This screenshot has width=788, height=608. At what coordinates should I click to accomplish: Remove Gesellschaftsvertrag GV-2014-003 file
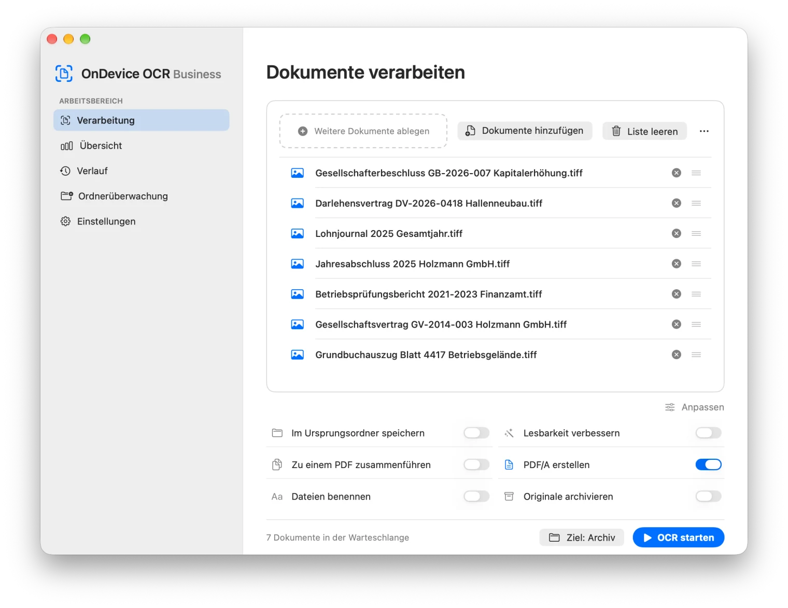coord(676,324)
